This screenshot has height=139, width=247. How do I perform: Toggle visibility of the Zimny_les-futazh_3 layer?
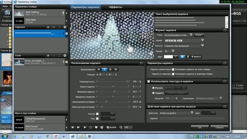point(66,62)
